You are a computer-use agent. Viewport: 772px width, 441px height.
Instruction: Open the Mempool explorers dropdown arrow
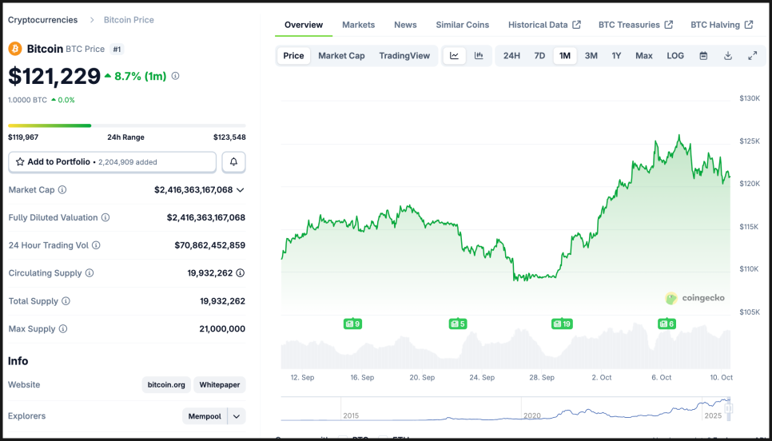pyautogui.click(x=237, y=416)
